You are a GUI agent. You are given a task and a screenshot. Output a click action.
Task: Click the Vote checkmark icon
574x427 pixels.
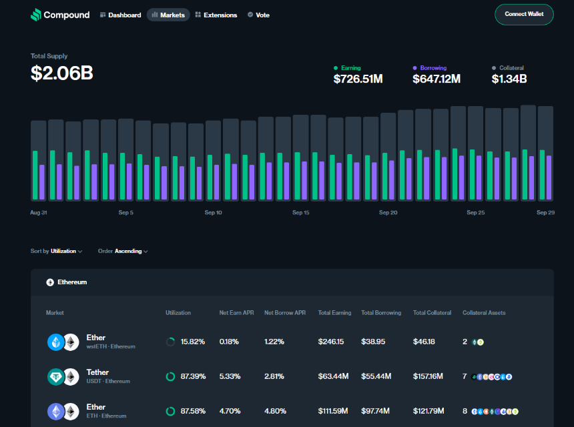click(x=250, y=15)
